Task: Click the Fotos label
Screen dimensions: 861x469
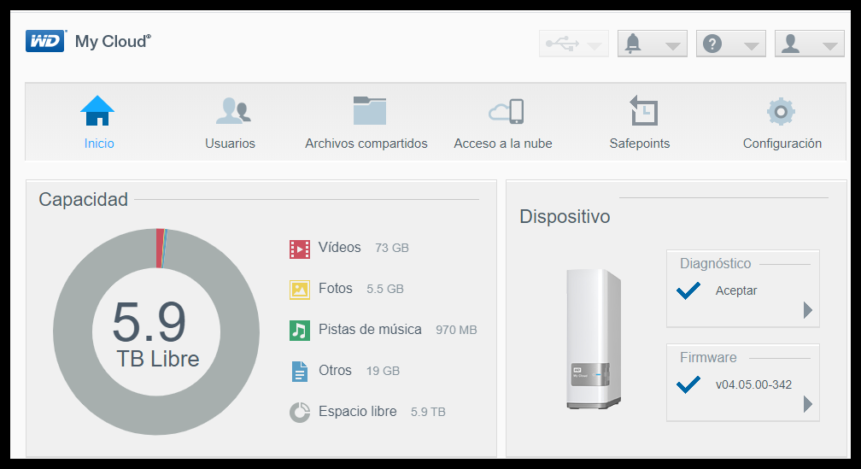Action: tap(336, 289)
